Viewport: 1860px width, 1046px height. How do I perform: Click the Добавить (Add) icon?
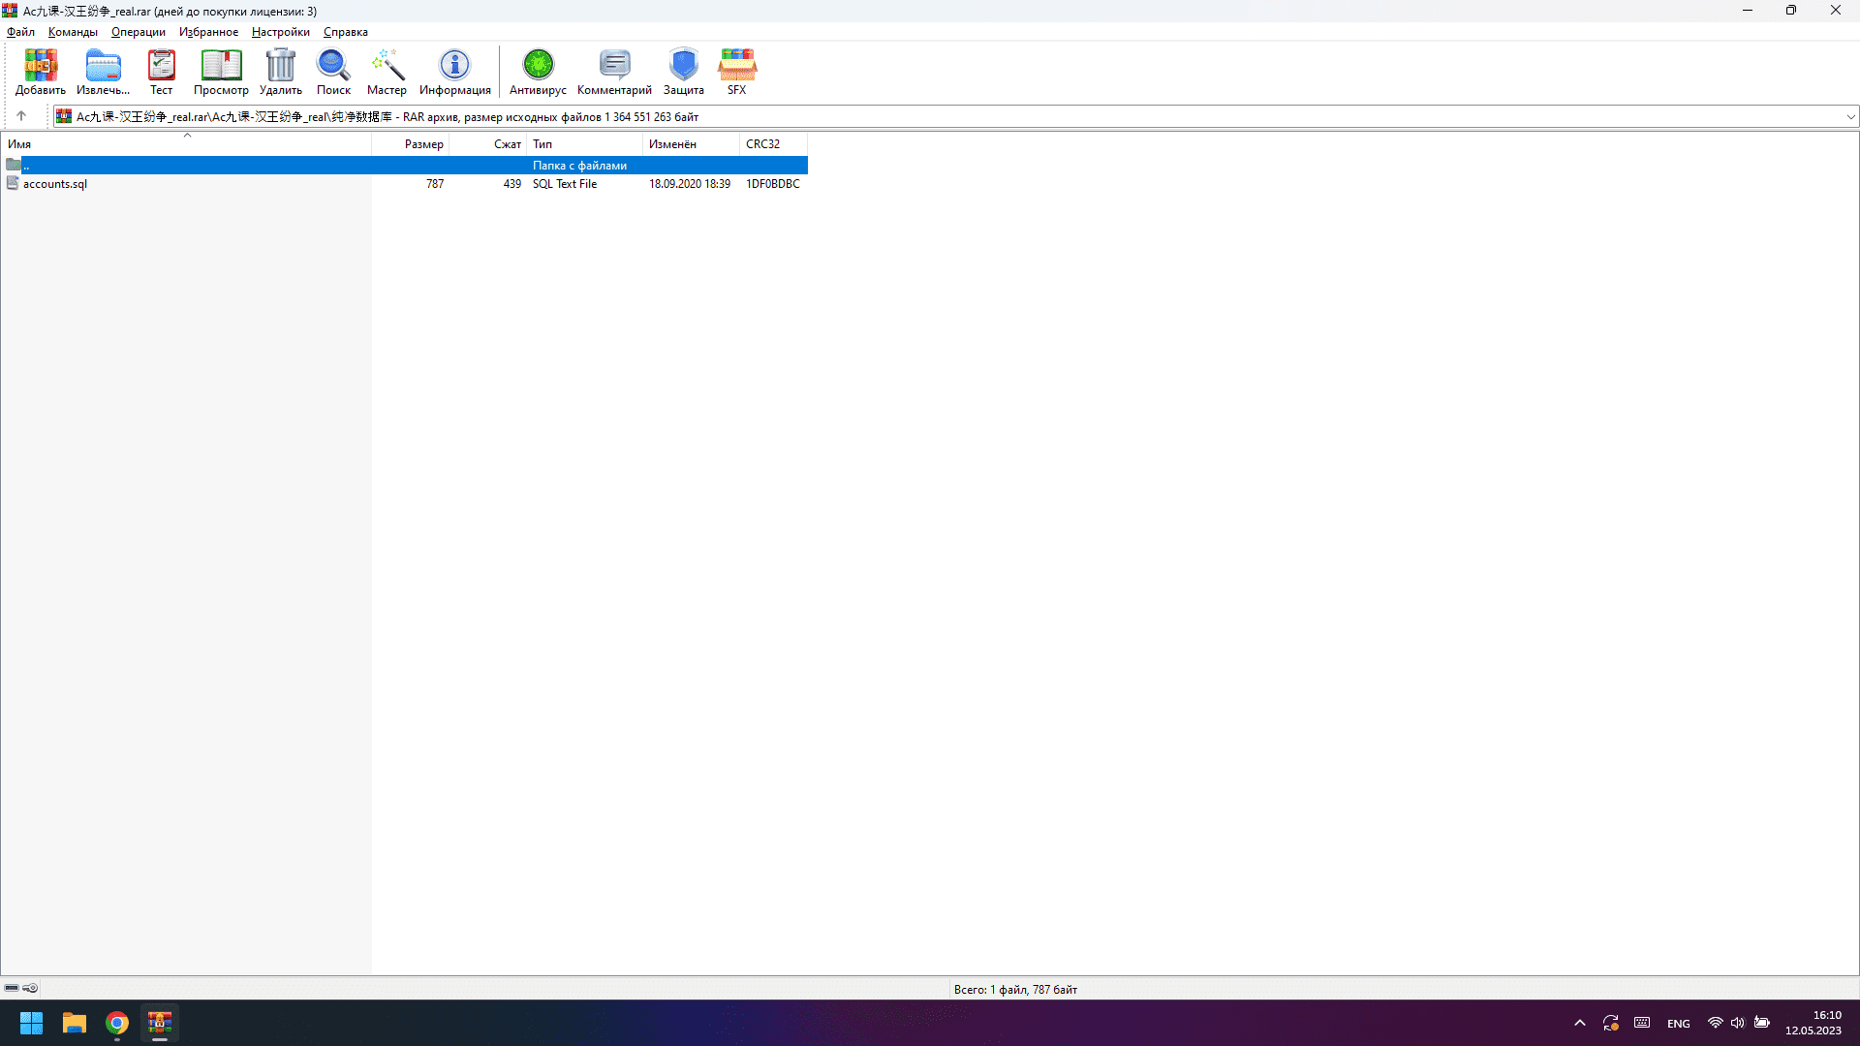[41, 71]
